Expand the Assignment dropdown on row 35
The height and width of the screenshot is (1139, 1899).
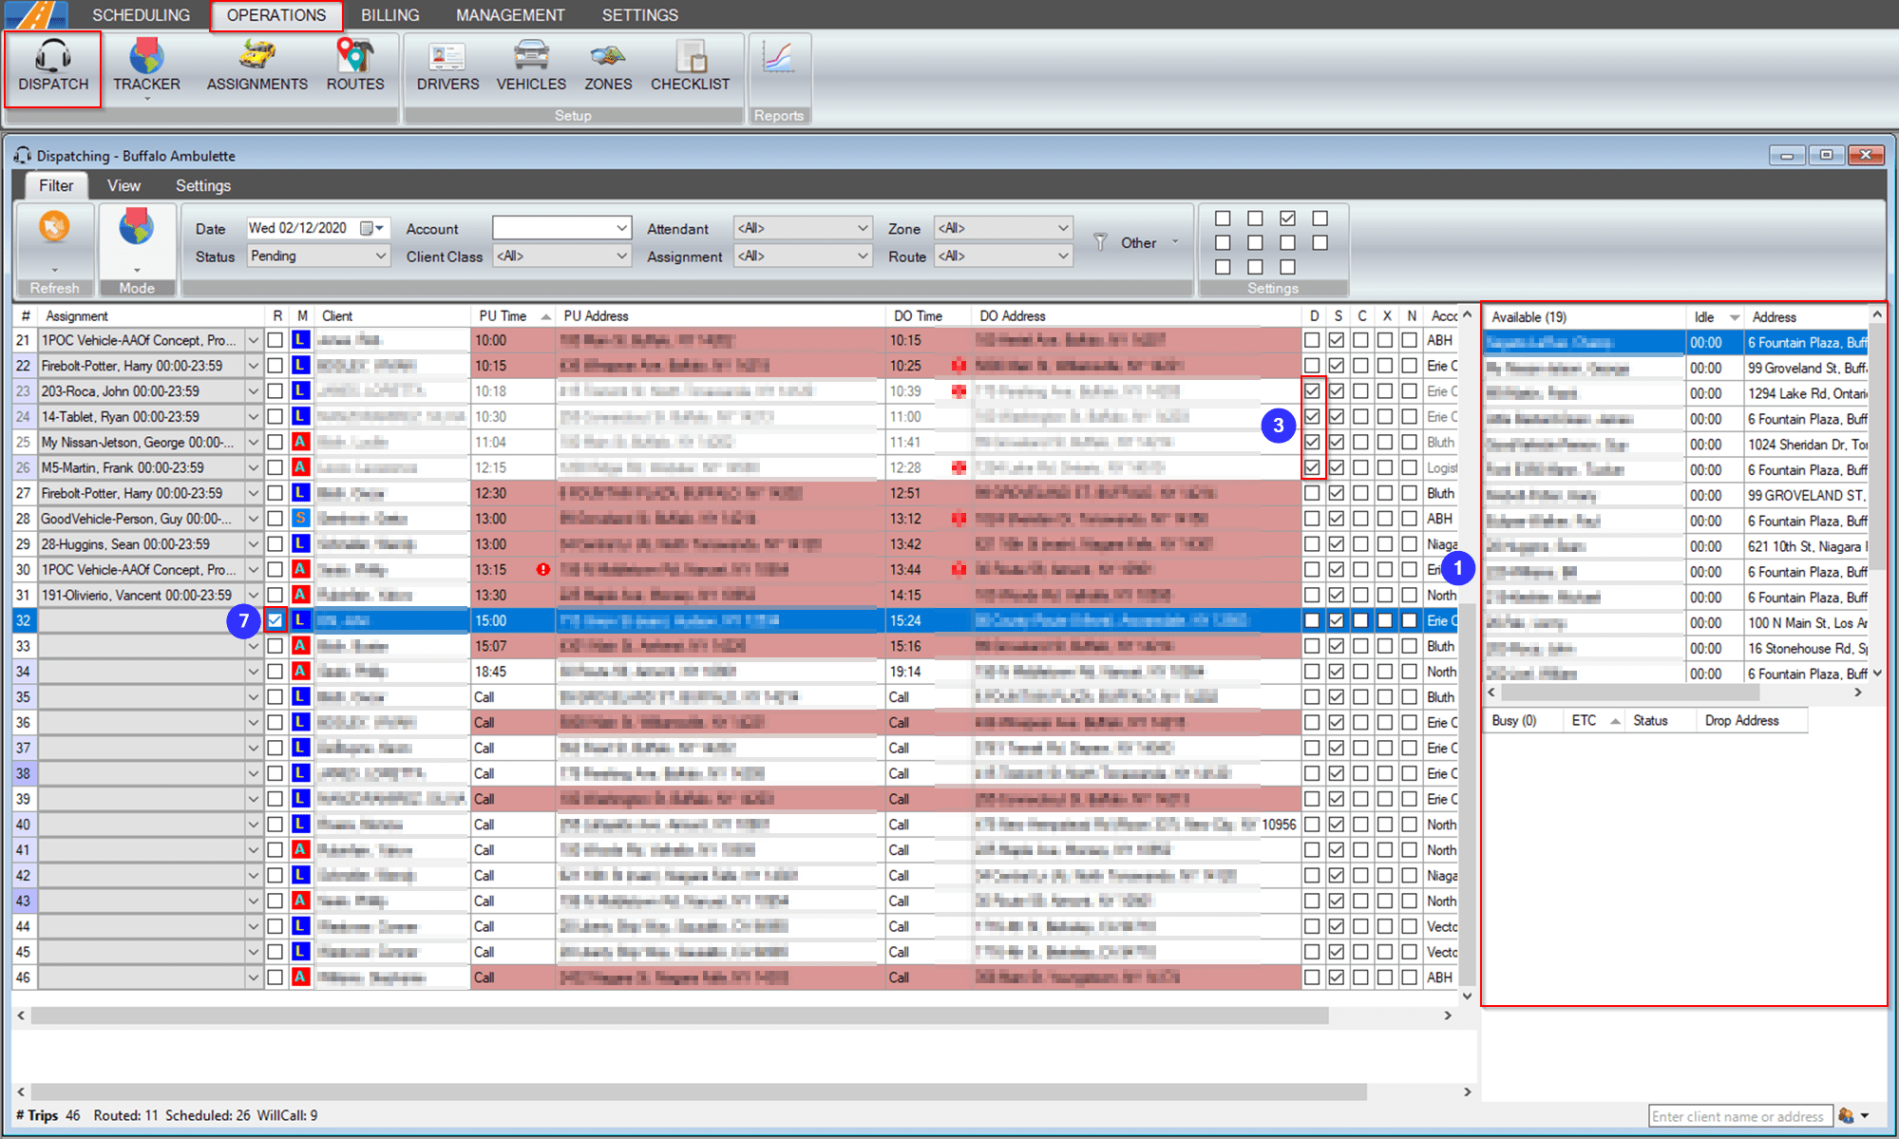point(254,696)
